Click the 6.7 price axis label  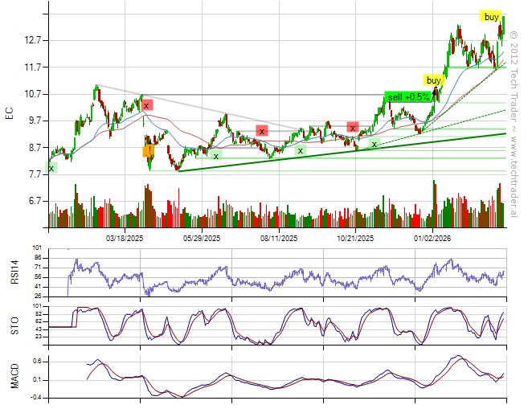[x=34, y=201]
